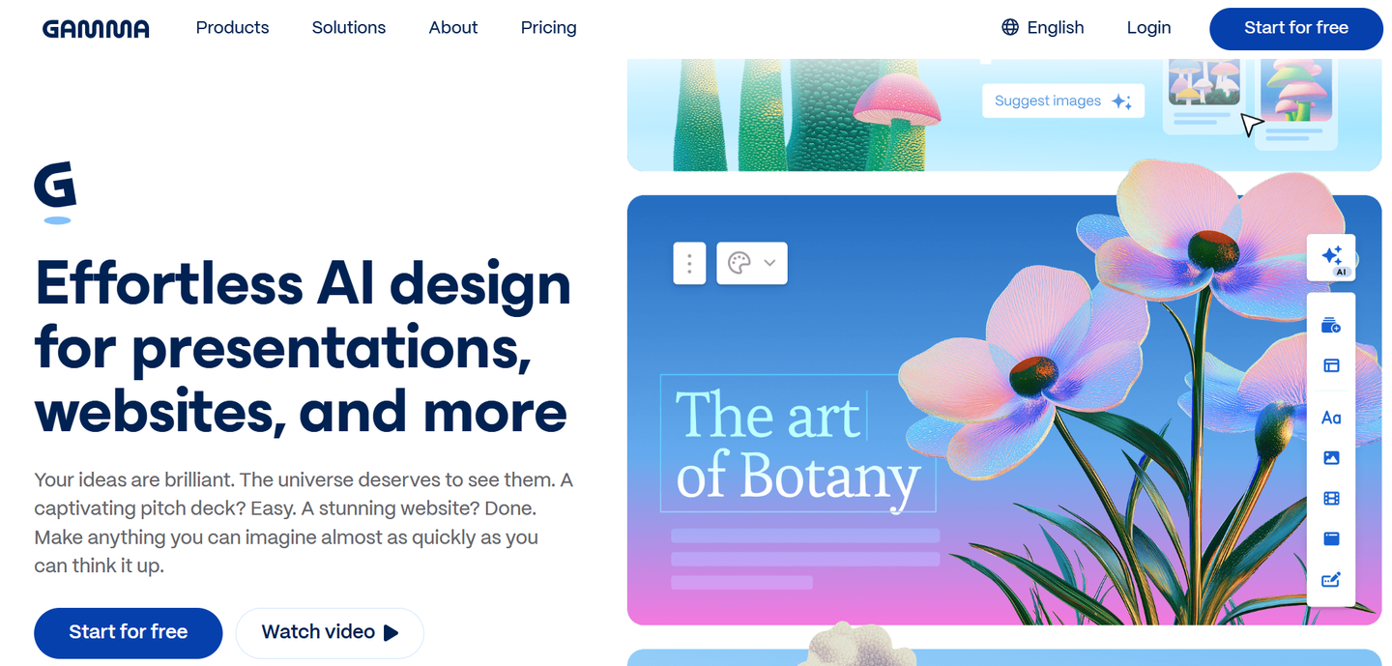Open the edit pencil form icon

[x=1331, y=580]
